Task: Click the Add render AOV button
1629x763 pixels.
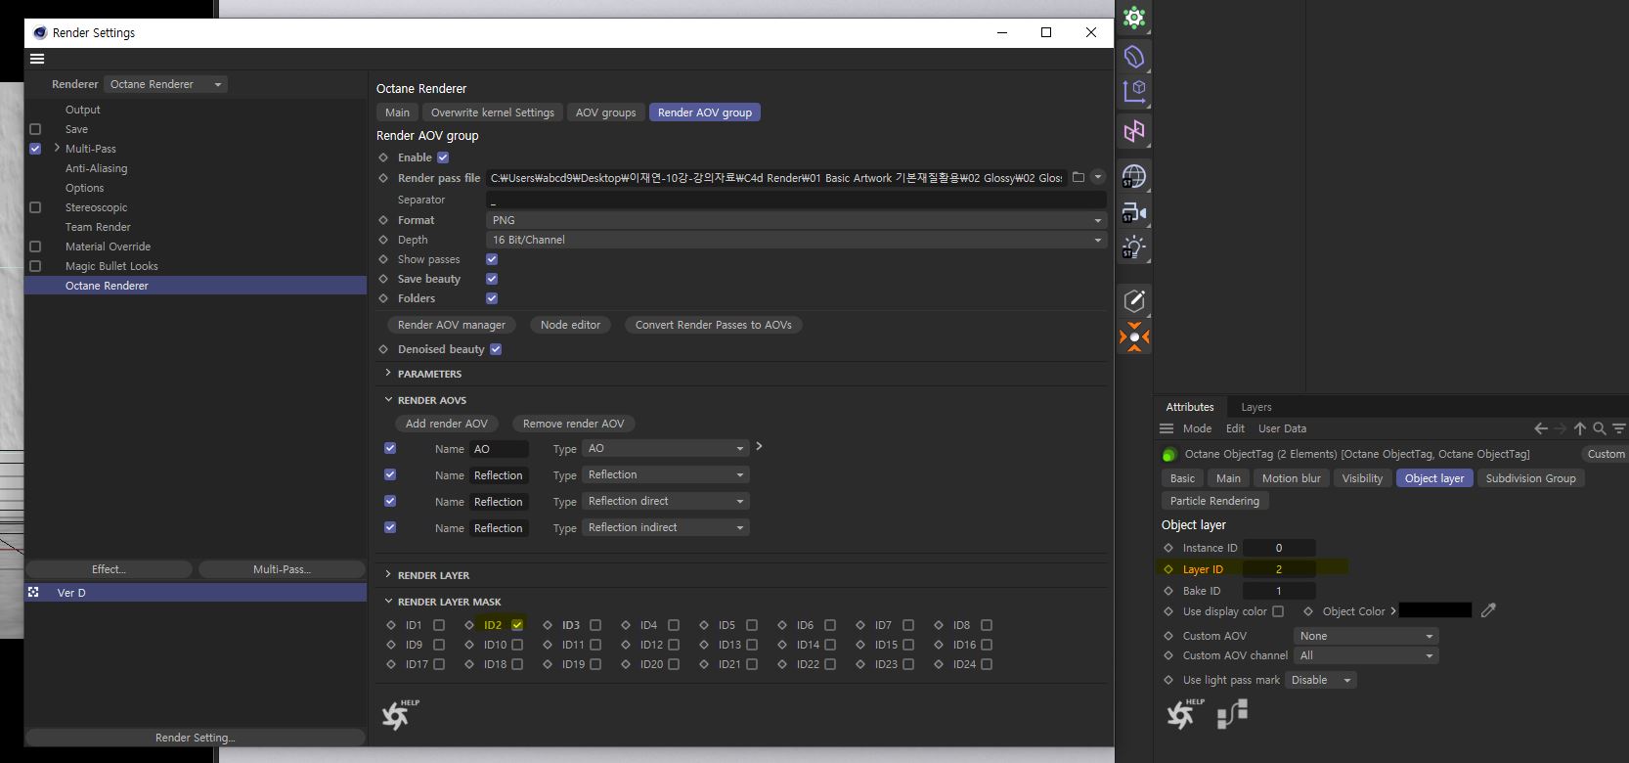Action: point(447,424)
